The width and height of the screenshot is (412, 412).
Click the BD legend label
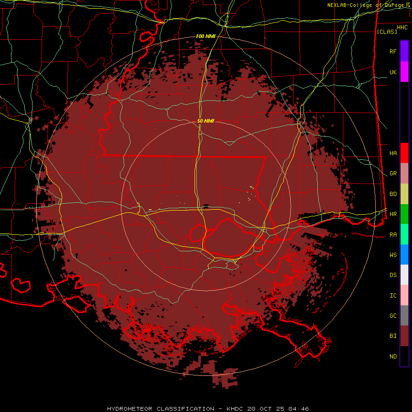[393, 194]
